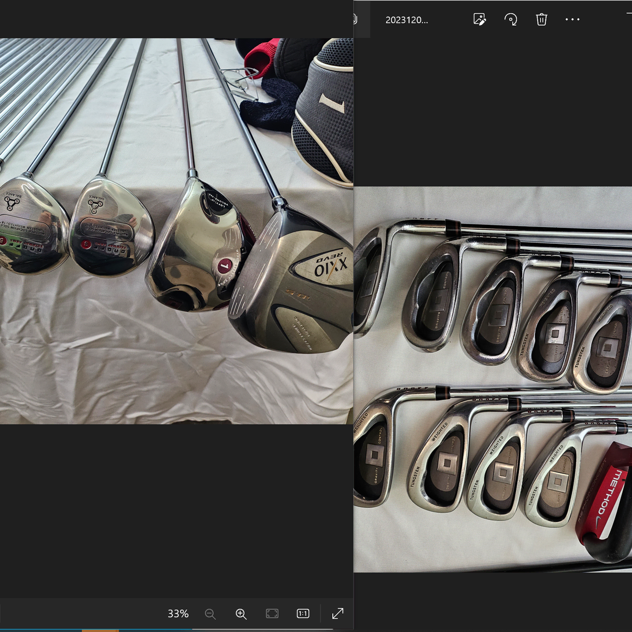The width and height of the screenshot is (632, 632).
Task: Open the 33% zoom level control
Action: pos(178,614)
